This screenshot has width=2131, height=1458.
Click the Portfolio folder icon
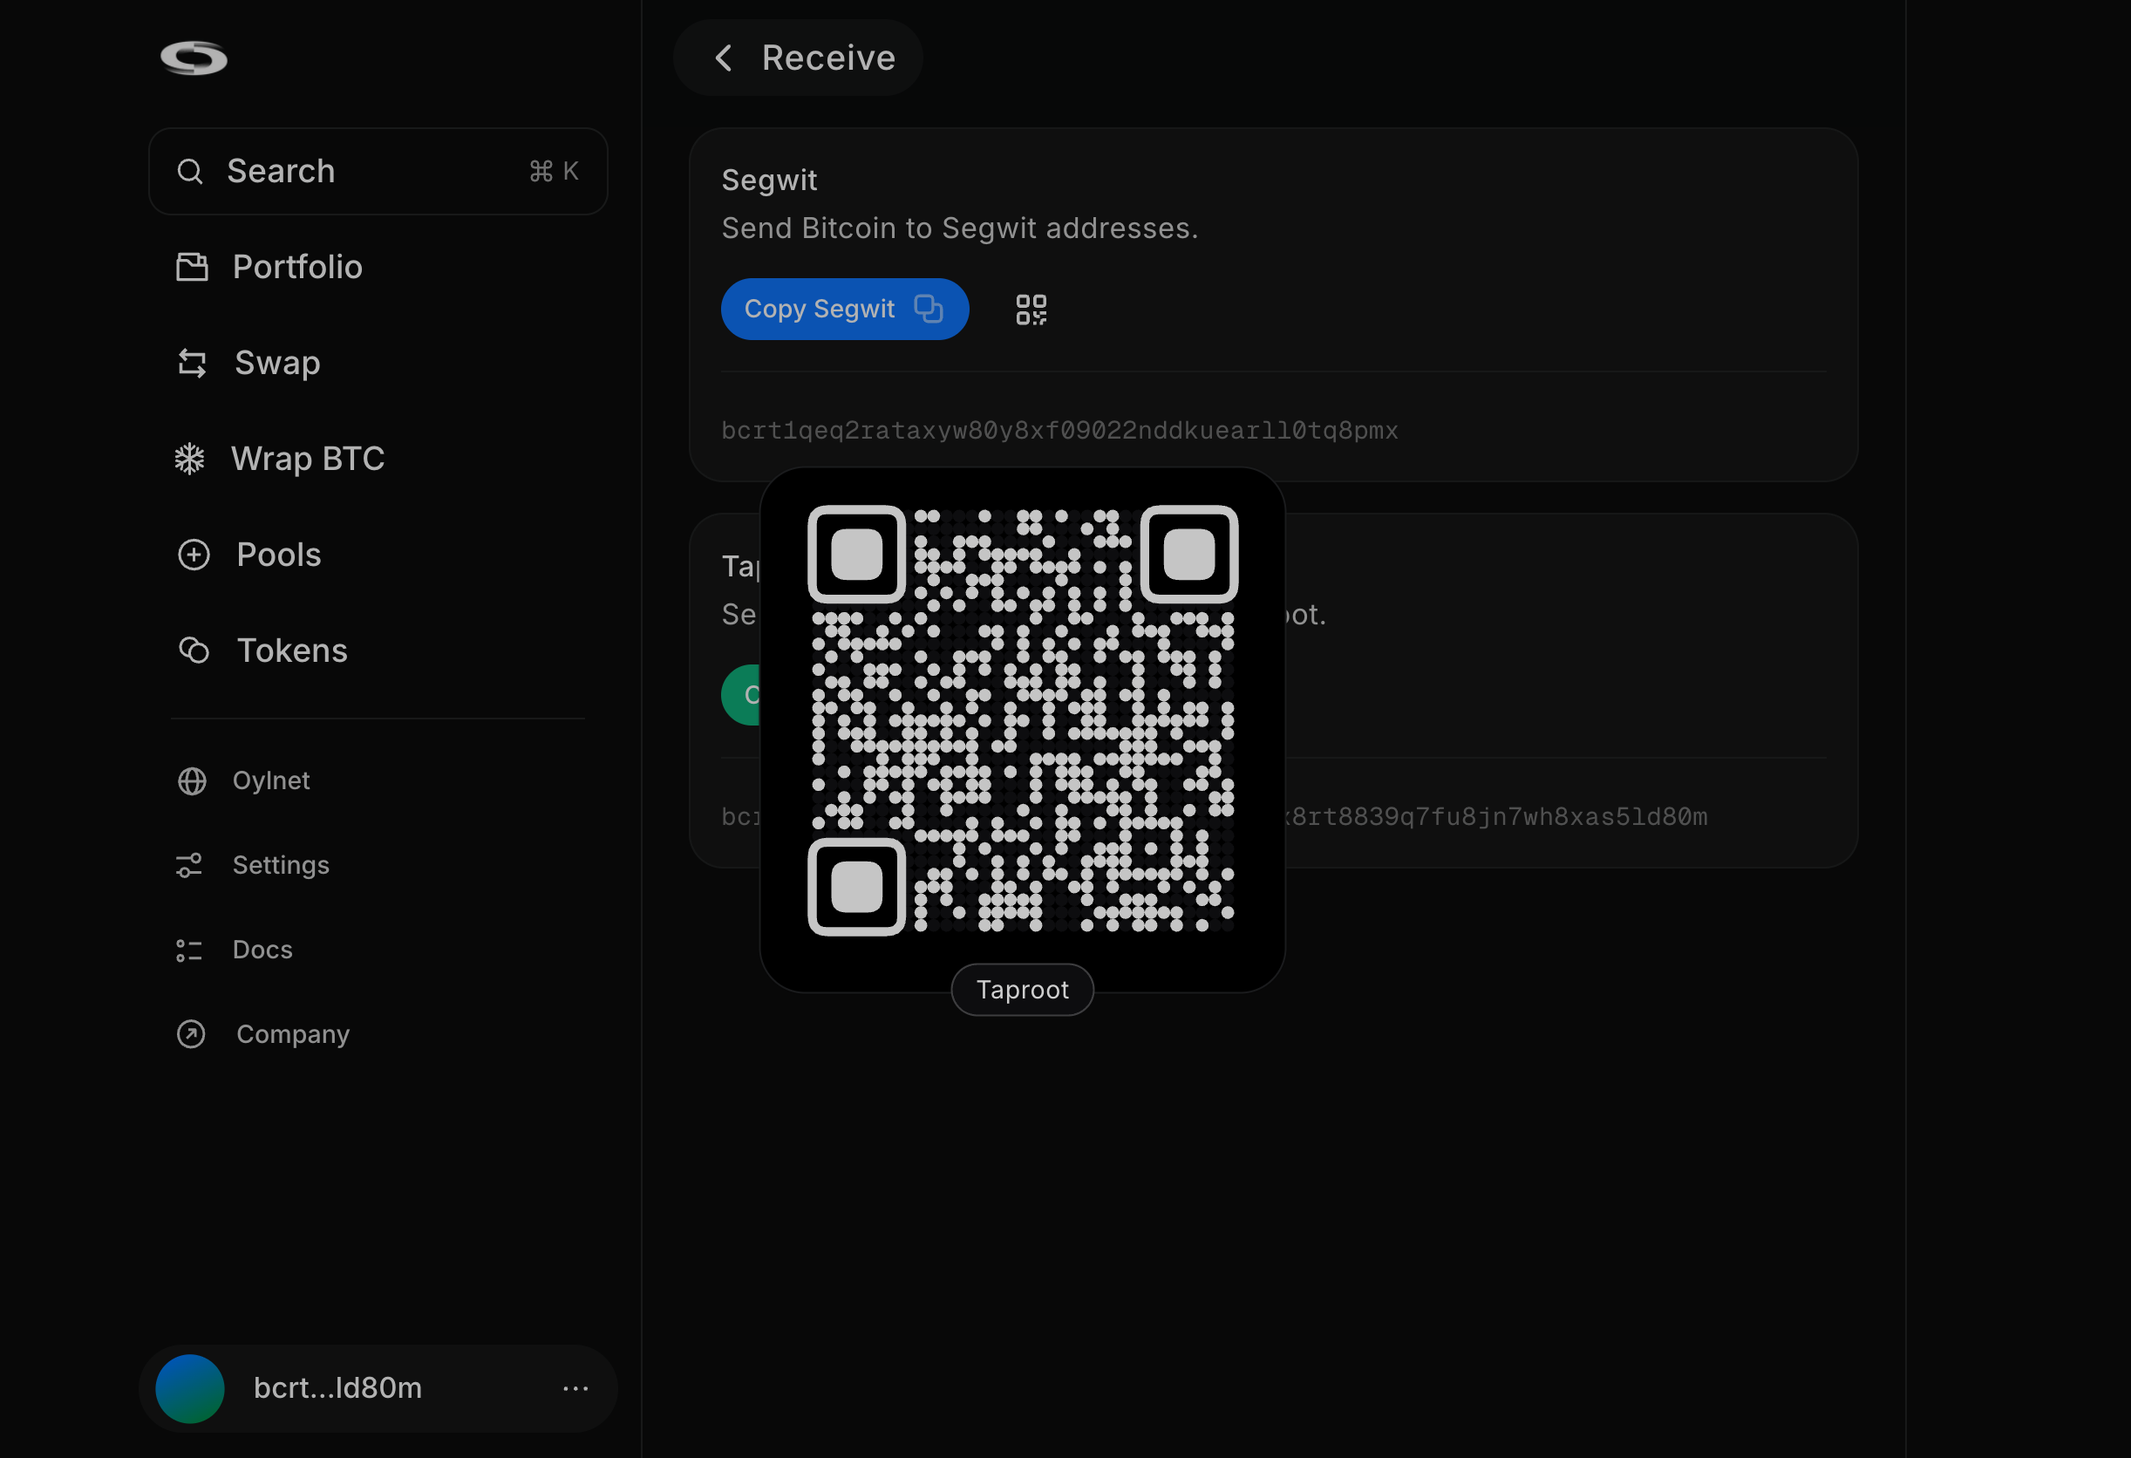click(x=192, y=267)
